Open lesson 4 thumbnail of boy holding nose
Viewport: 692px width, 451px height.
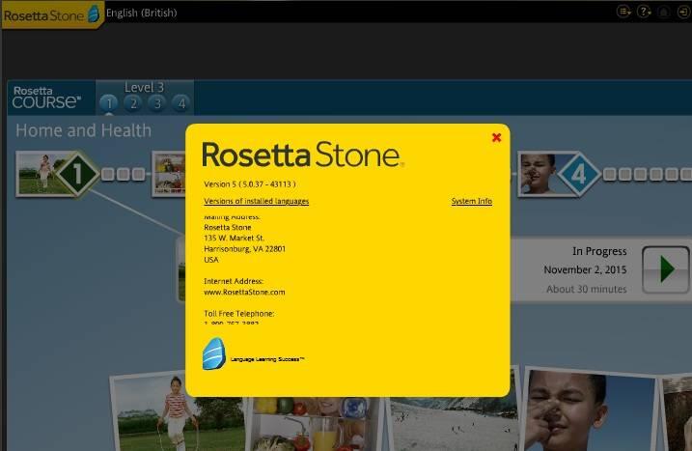pos(540,174)
